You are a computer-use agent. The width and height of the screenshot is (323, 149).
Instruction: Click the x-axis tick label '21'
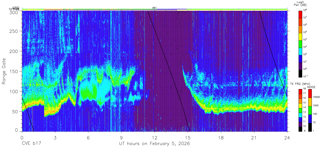point(254,138)
